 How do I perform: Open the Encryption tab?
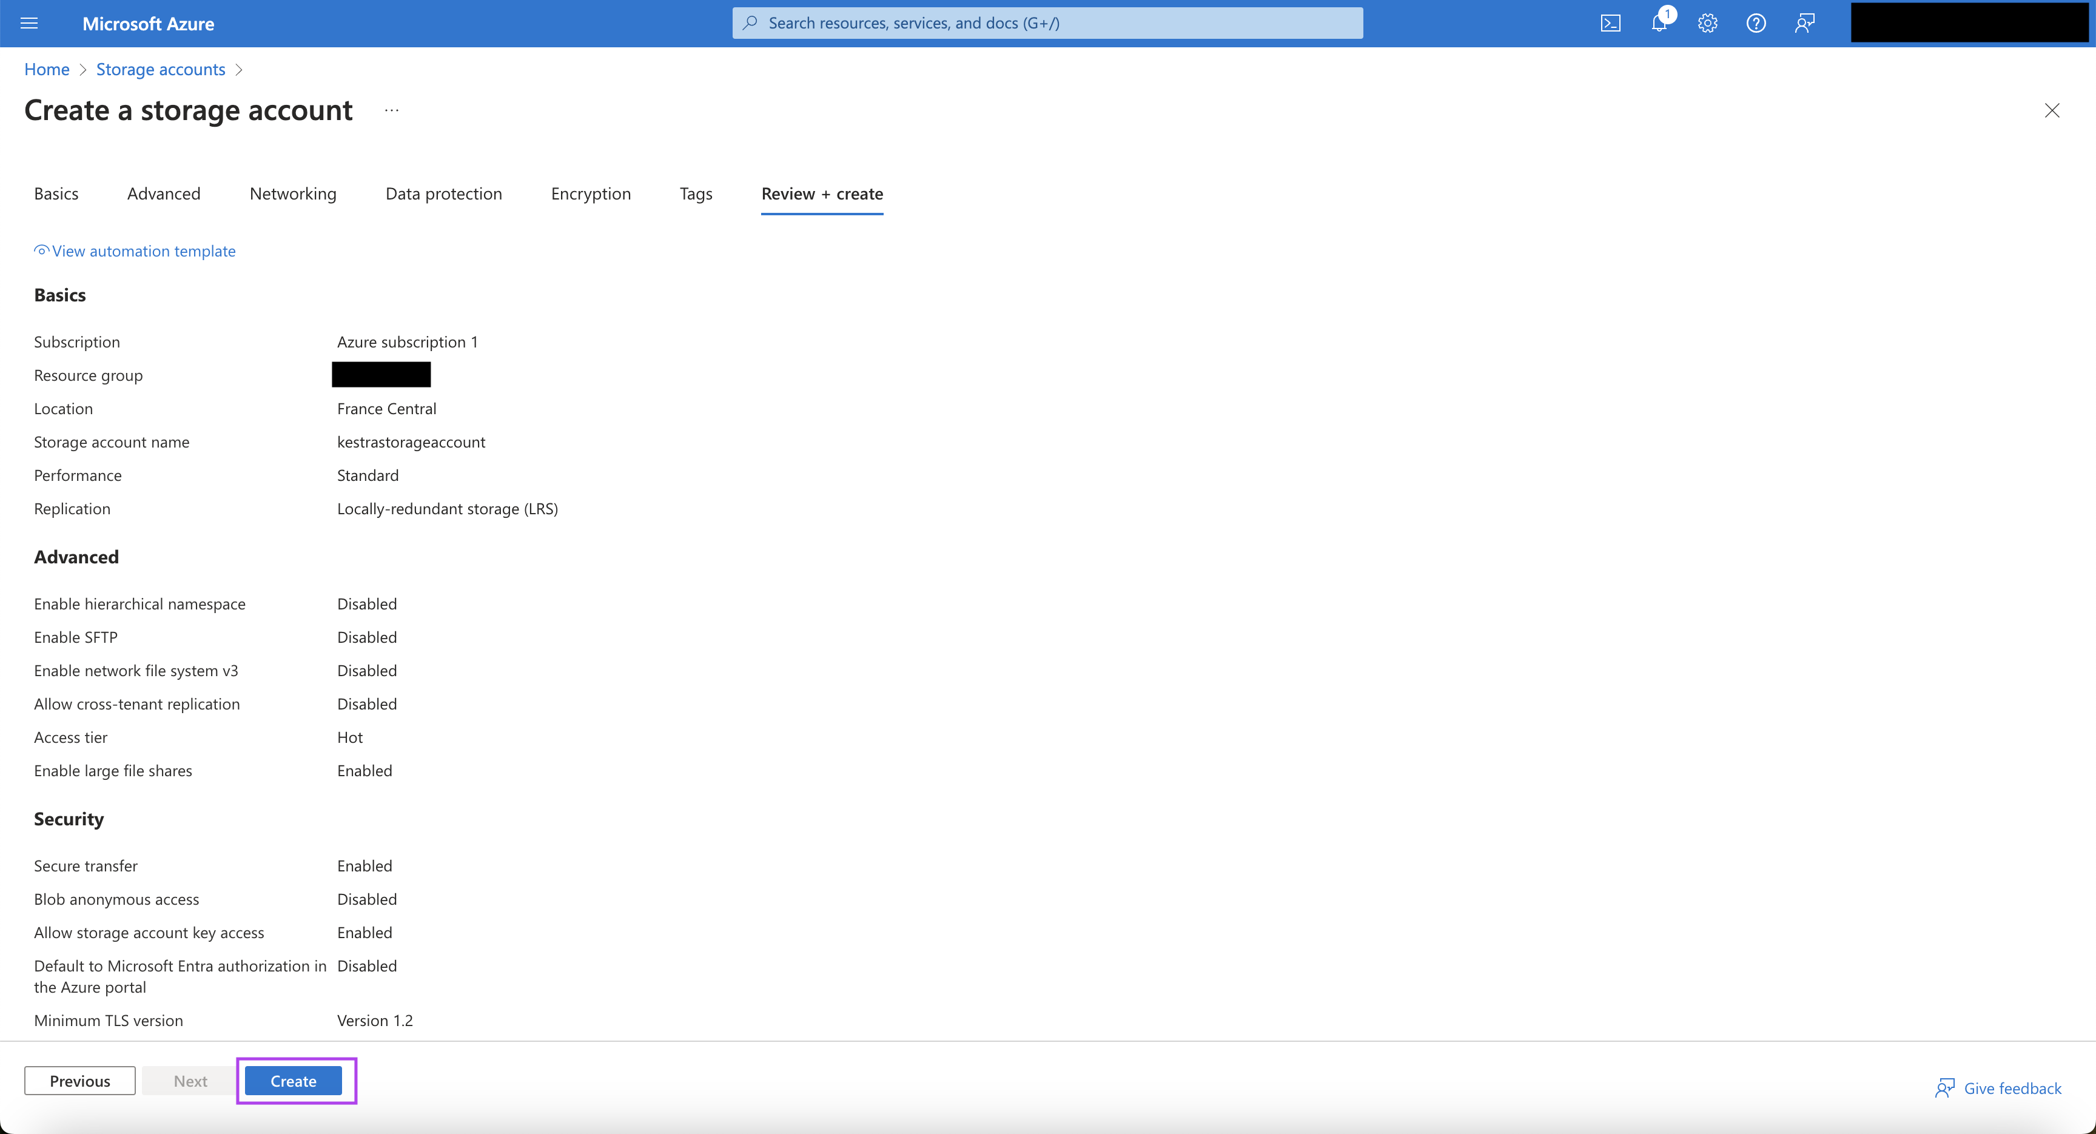click(x=591, y=194)
